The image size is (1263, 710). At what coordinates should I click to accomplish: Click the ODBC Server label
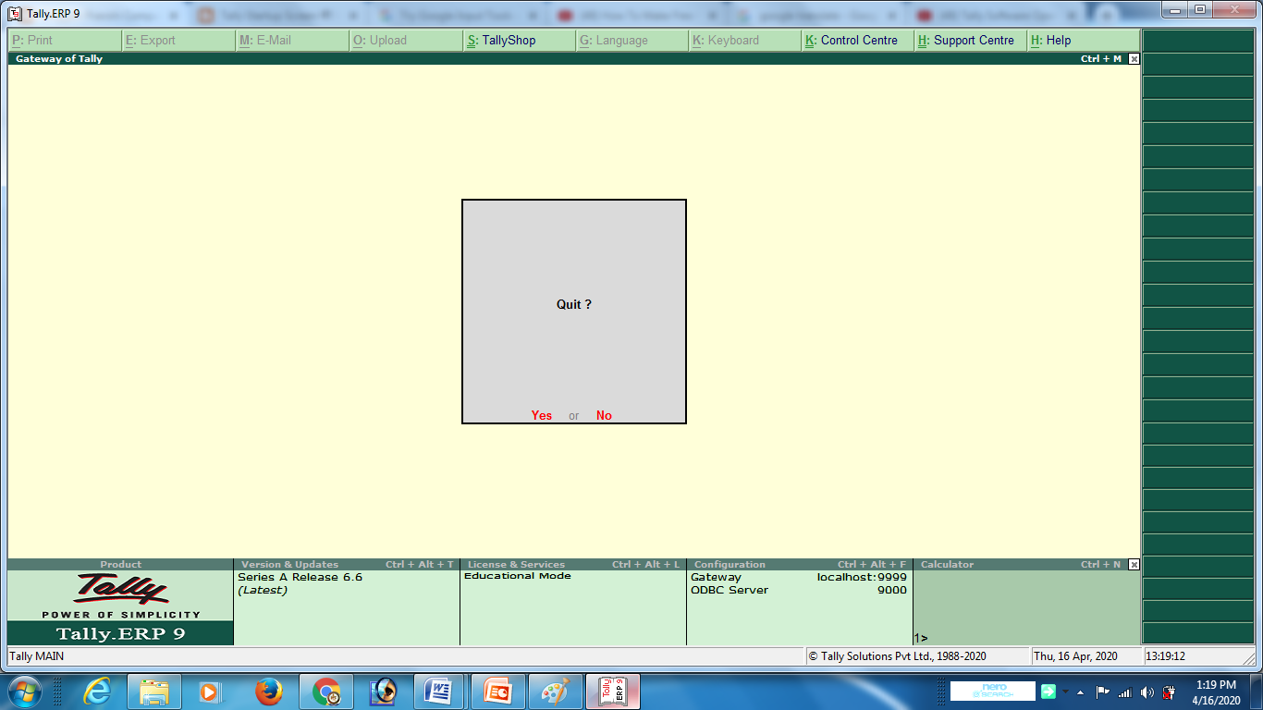pyautogui.click(x=730, y=590)
